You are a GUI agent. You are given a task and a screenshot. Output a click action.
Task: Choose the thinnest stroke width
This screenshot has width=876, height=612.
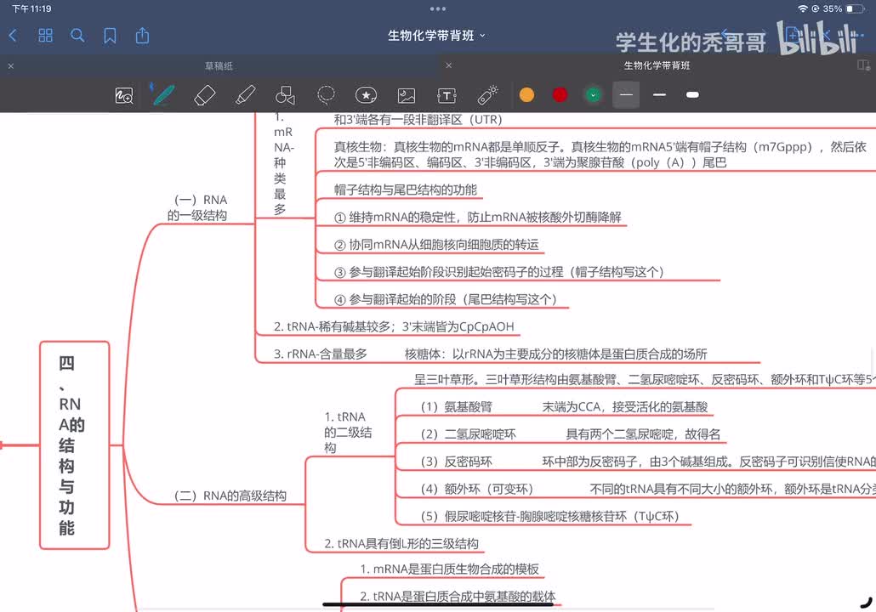[626, 95]
